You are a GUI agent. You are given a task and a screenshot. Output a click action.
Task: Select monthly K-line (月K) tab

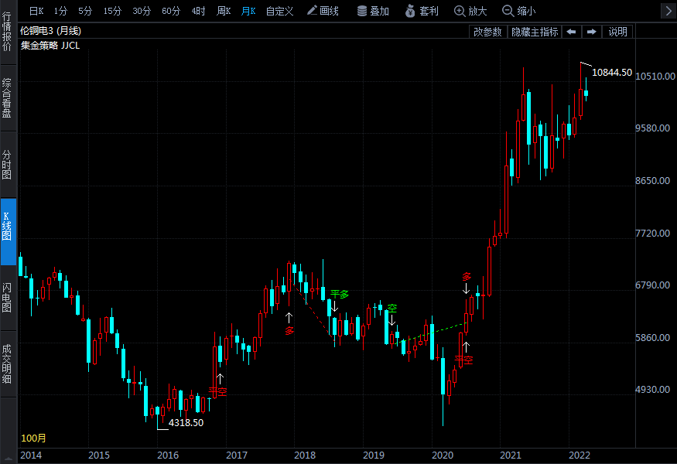tap(248, 12)
